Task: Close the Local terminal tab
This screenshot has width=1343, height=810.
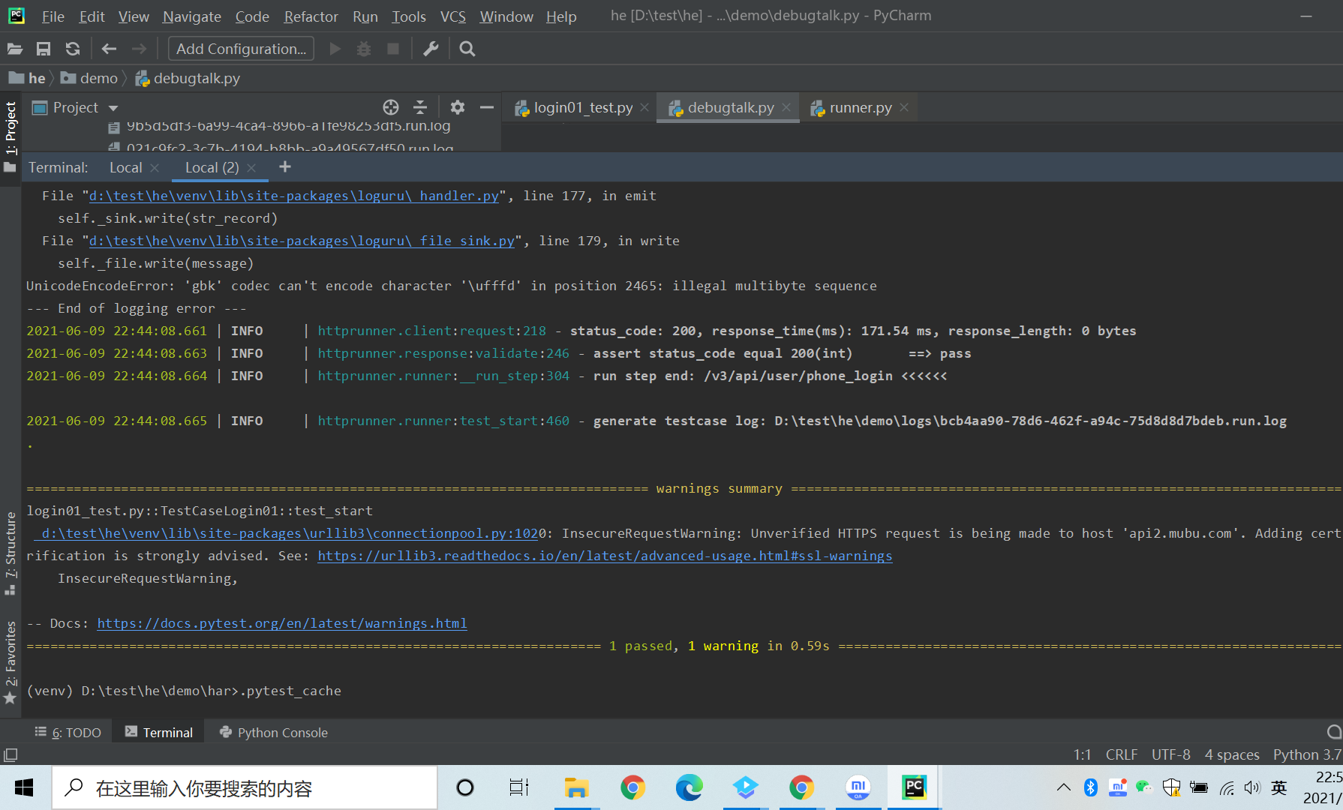Action: point(155,168)
